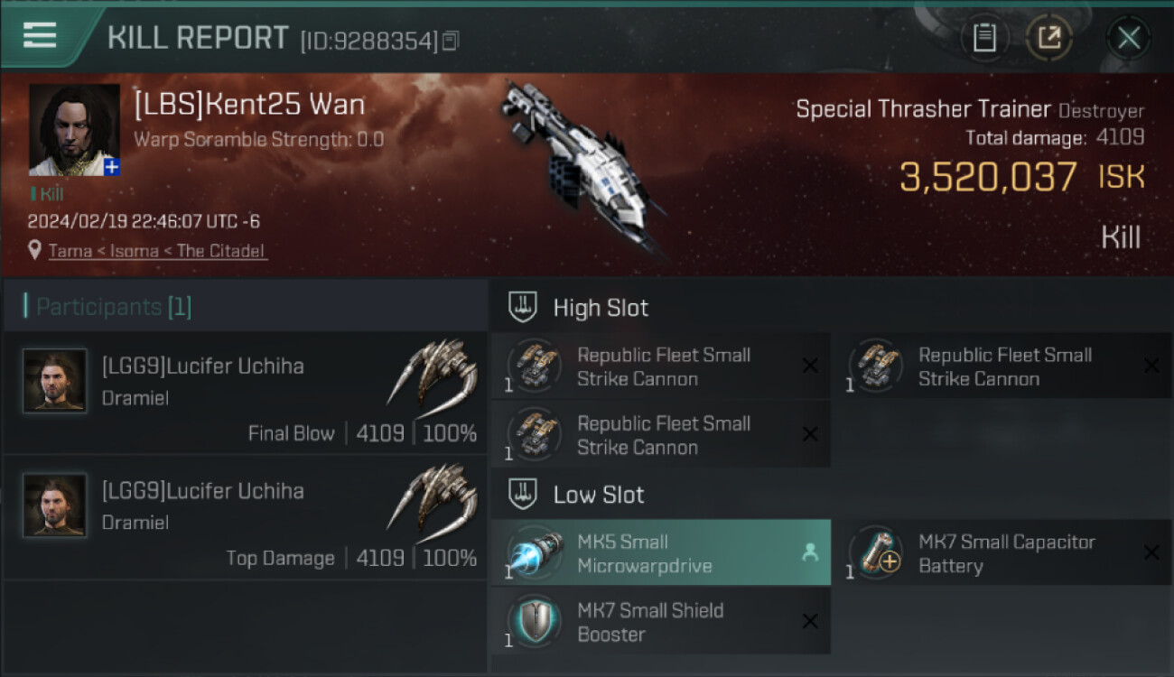This screenshot has height=677, width=1174.
Task: Click the MK7 Small Shield Booster icon
Action: coord(534,621)
